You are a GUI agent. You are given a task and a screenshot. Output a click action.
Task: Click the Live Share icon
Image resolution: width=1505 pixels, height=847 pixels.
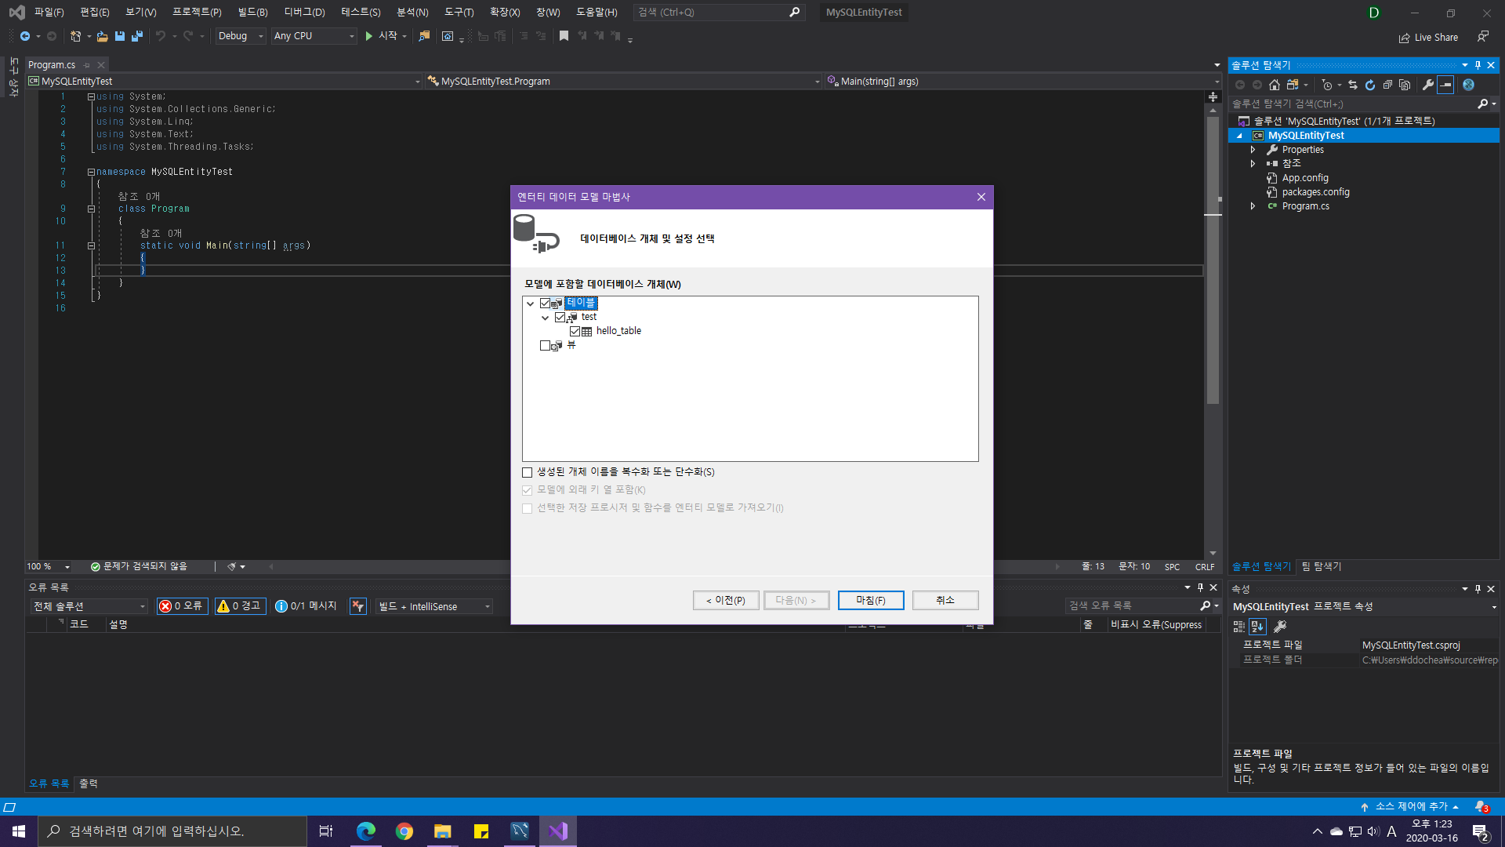[x=1404, y=38]
